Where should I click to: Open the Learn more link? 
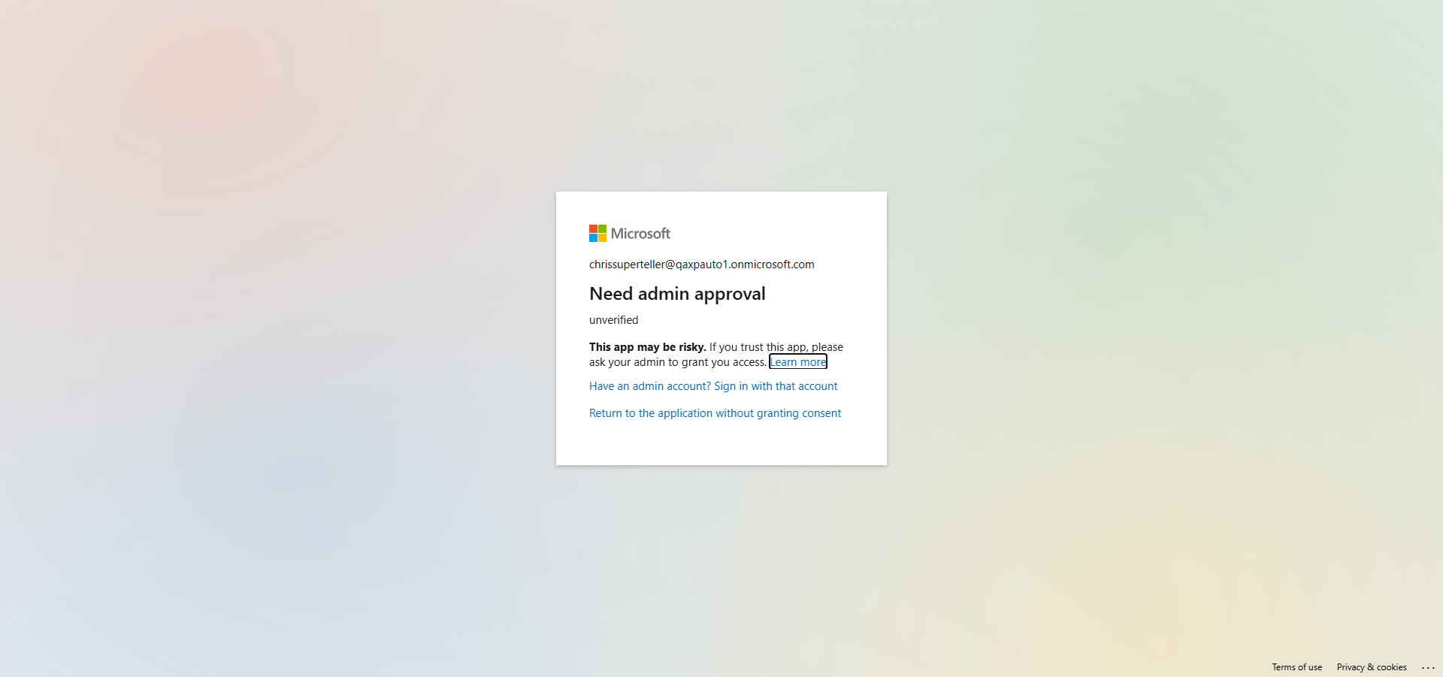click(798, 362)
